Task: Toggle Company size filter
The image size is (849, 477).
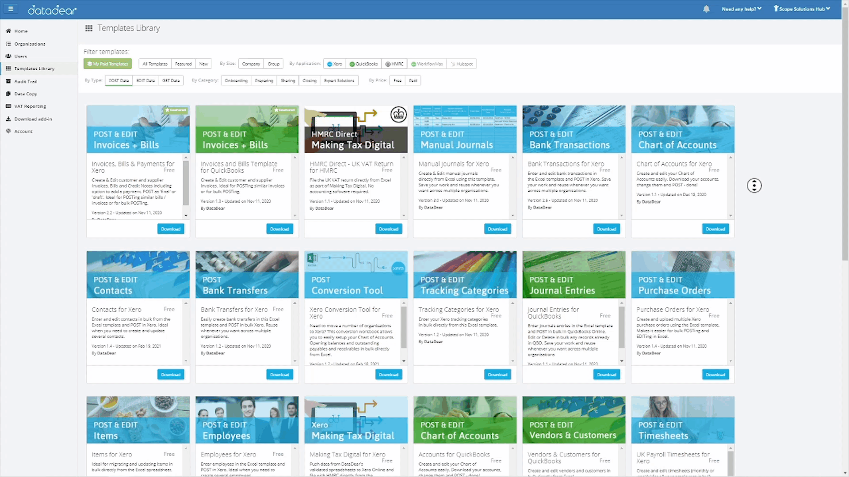Action: pyautogui.click(x=251, y=64)
